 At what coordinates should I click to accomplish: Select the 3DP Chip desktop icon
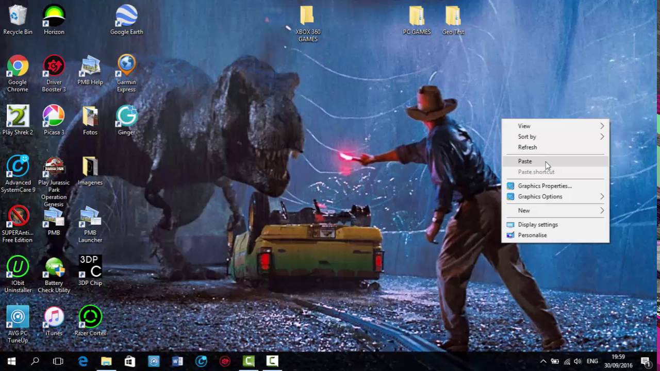90,271
